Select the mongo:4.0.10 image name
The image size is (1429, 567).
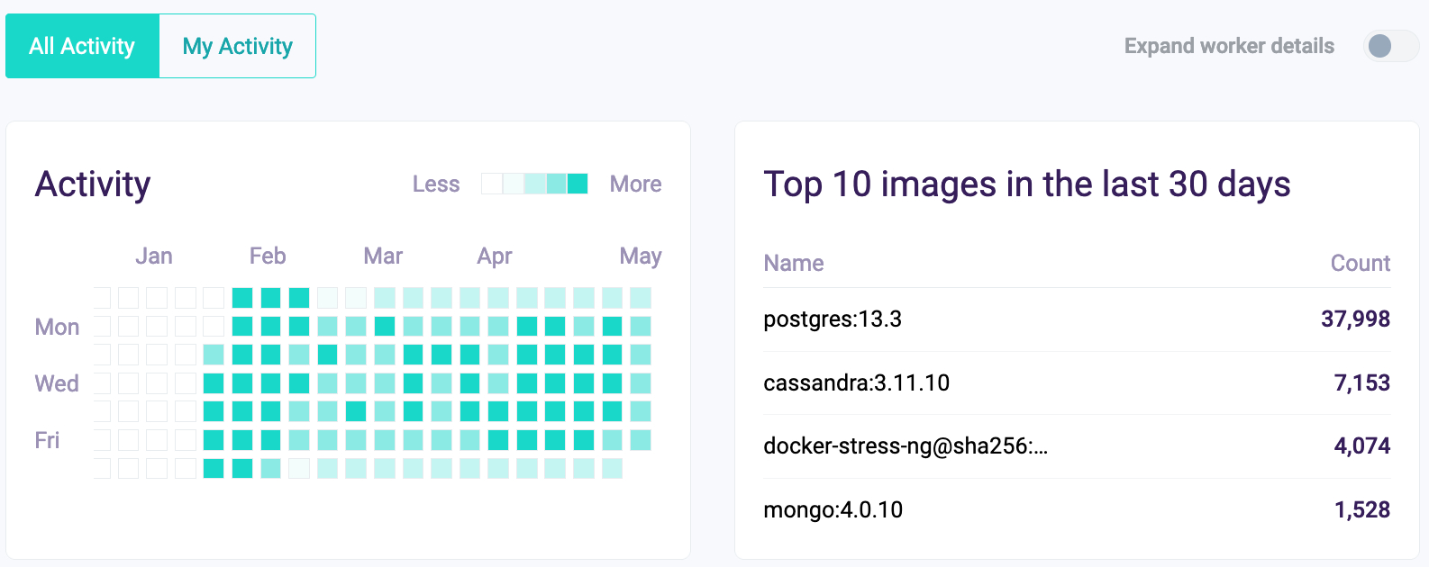833,509
